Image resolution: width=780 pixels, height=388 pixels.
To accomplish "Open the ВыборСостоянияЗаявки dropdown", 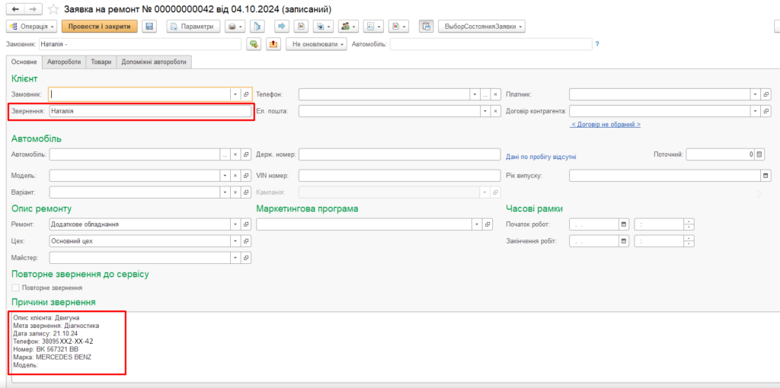I will point(483,27).
